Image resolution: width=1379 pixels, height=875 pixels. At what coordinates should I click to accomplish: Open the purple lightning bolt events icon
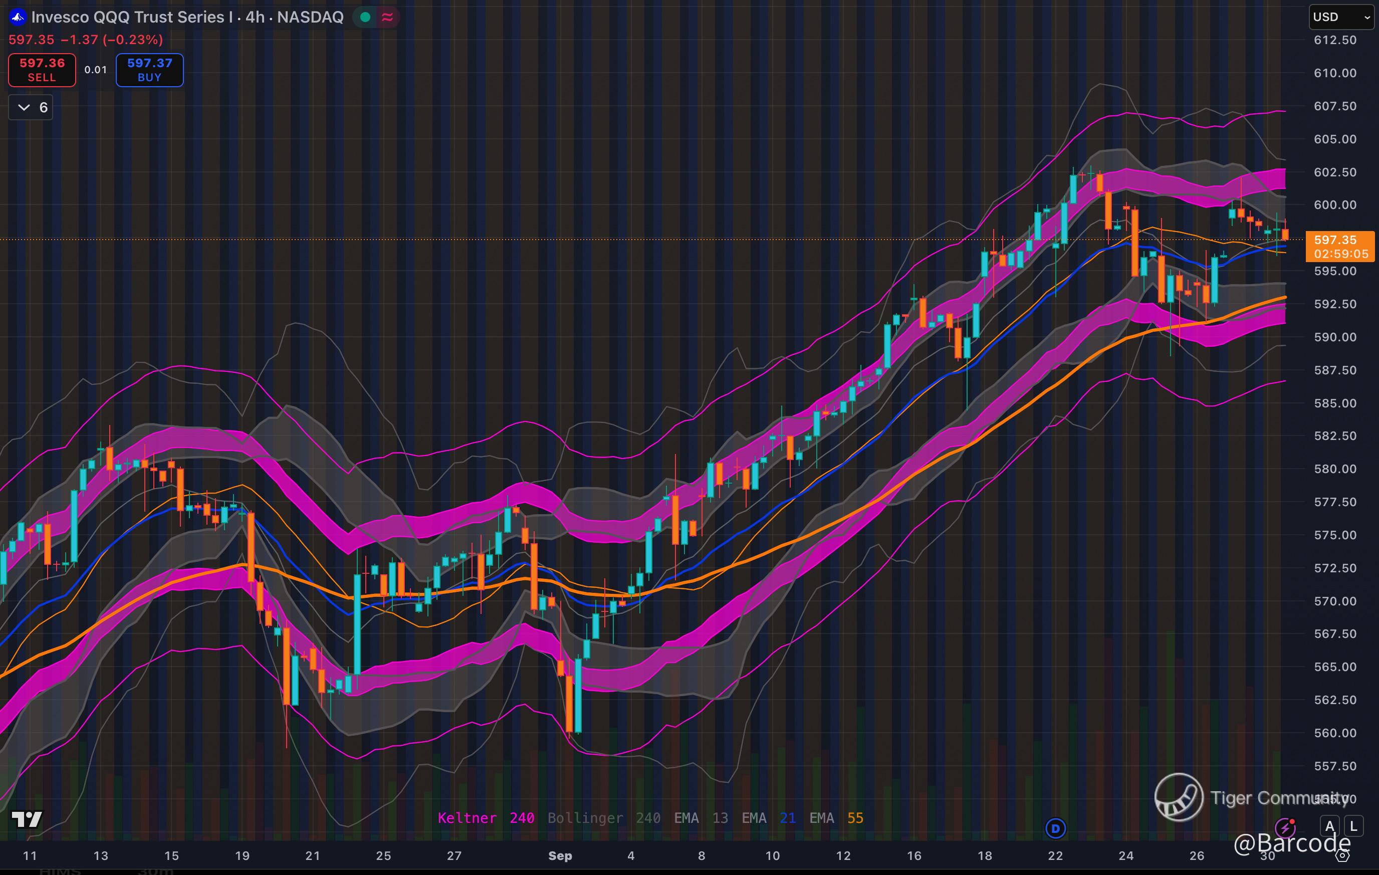point(1286,827)
